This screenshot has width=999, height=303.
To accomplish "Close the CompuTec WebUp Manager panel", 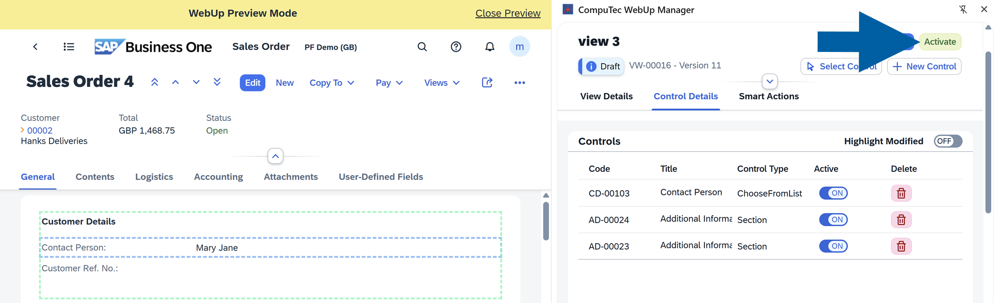I will pyautogui.click(x=984, y=9).
